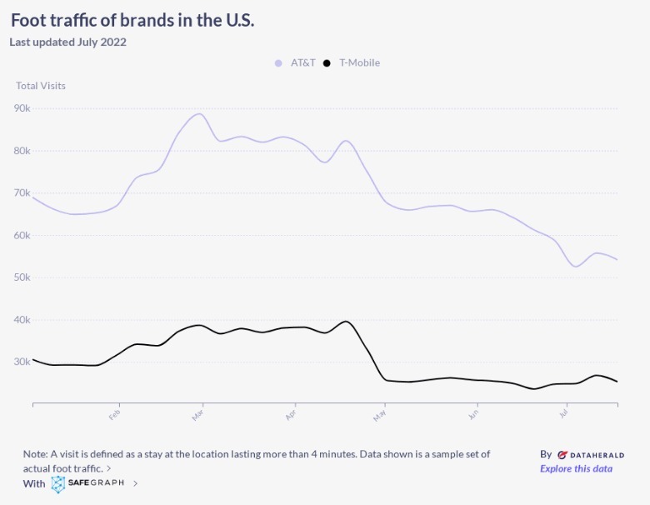Click the SAFEGRAPH brand name text
This screenshot has height=505, width=650.
pos(97,483)
